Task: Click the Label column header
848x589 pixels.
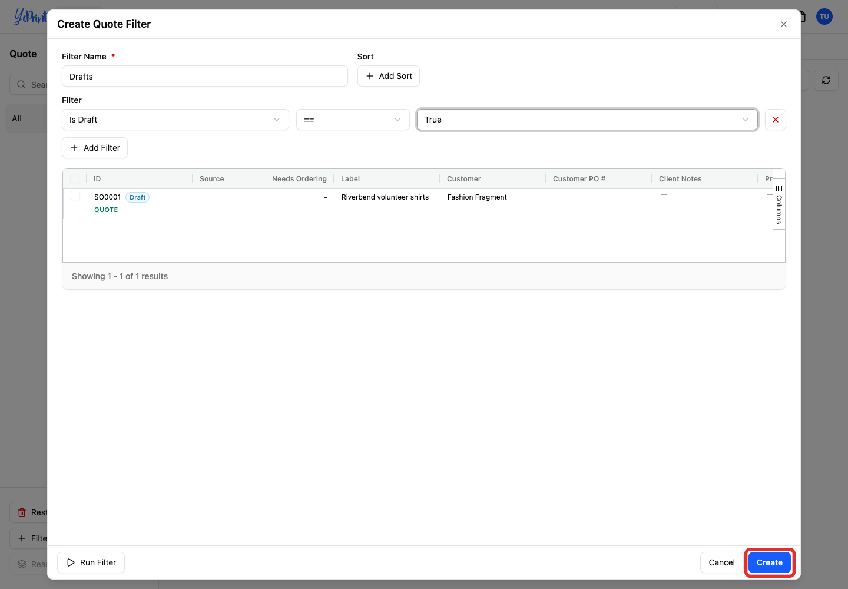Action: [350, 179]
